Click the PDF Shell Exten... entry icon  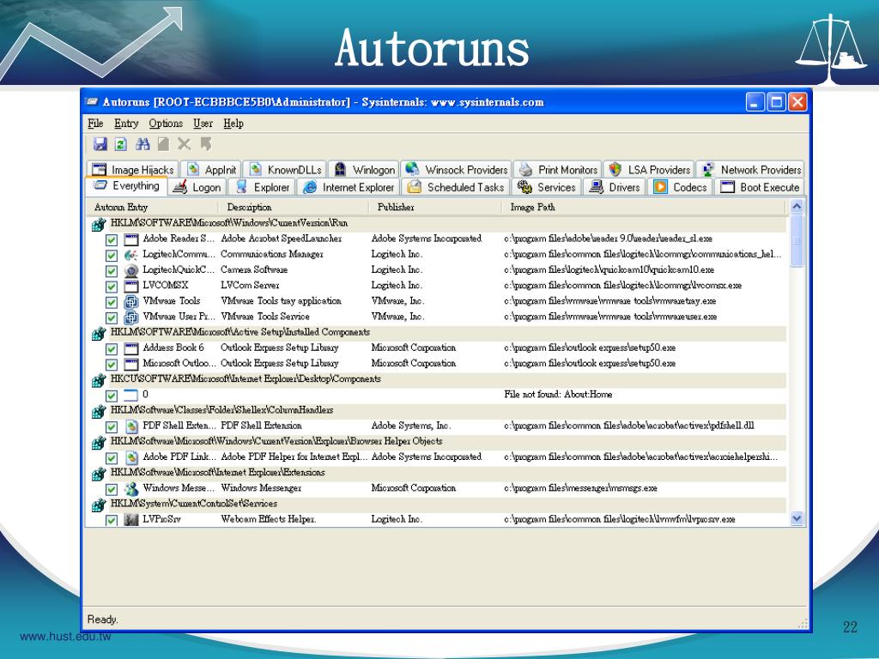(x=131, y=427)
